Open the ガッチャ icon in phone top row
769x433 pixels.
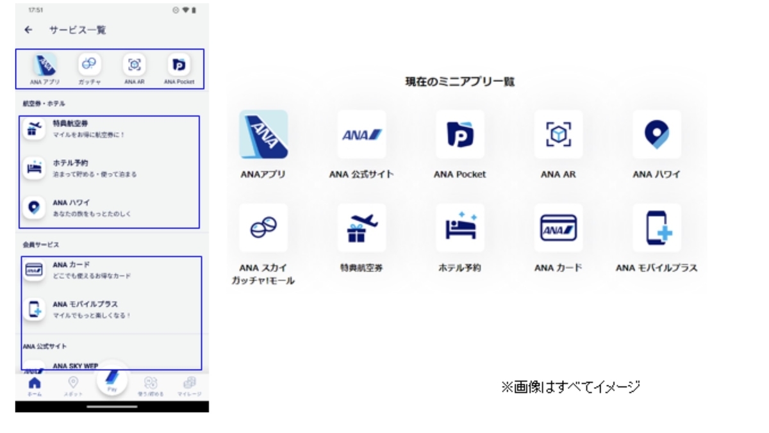(x=90, y=65)
